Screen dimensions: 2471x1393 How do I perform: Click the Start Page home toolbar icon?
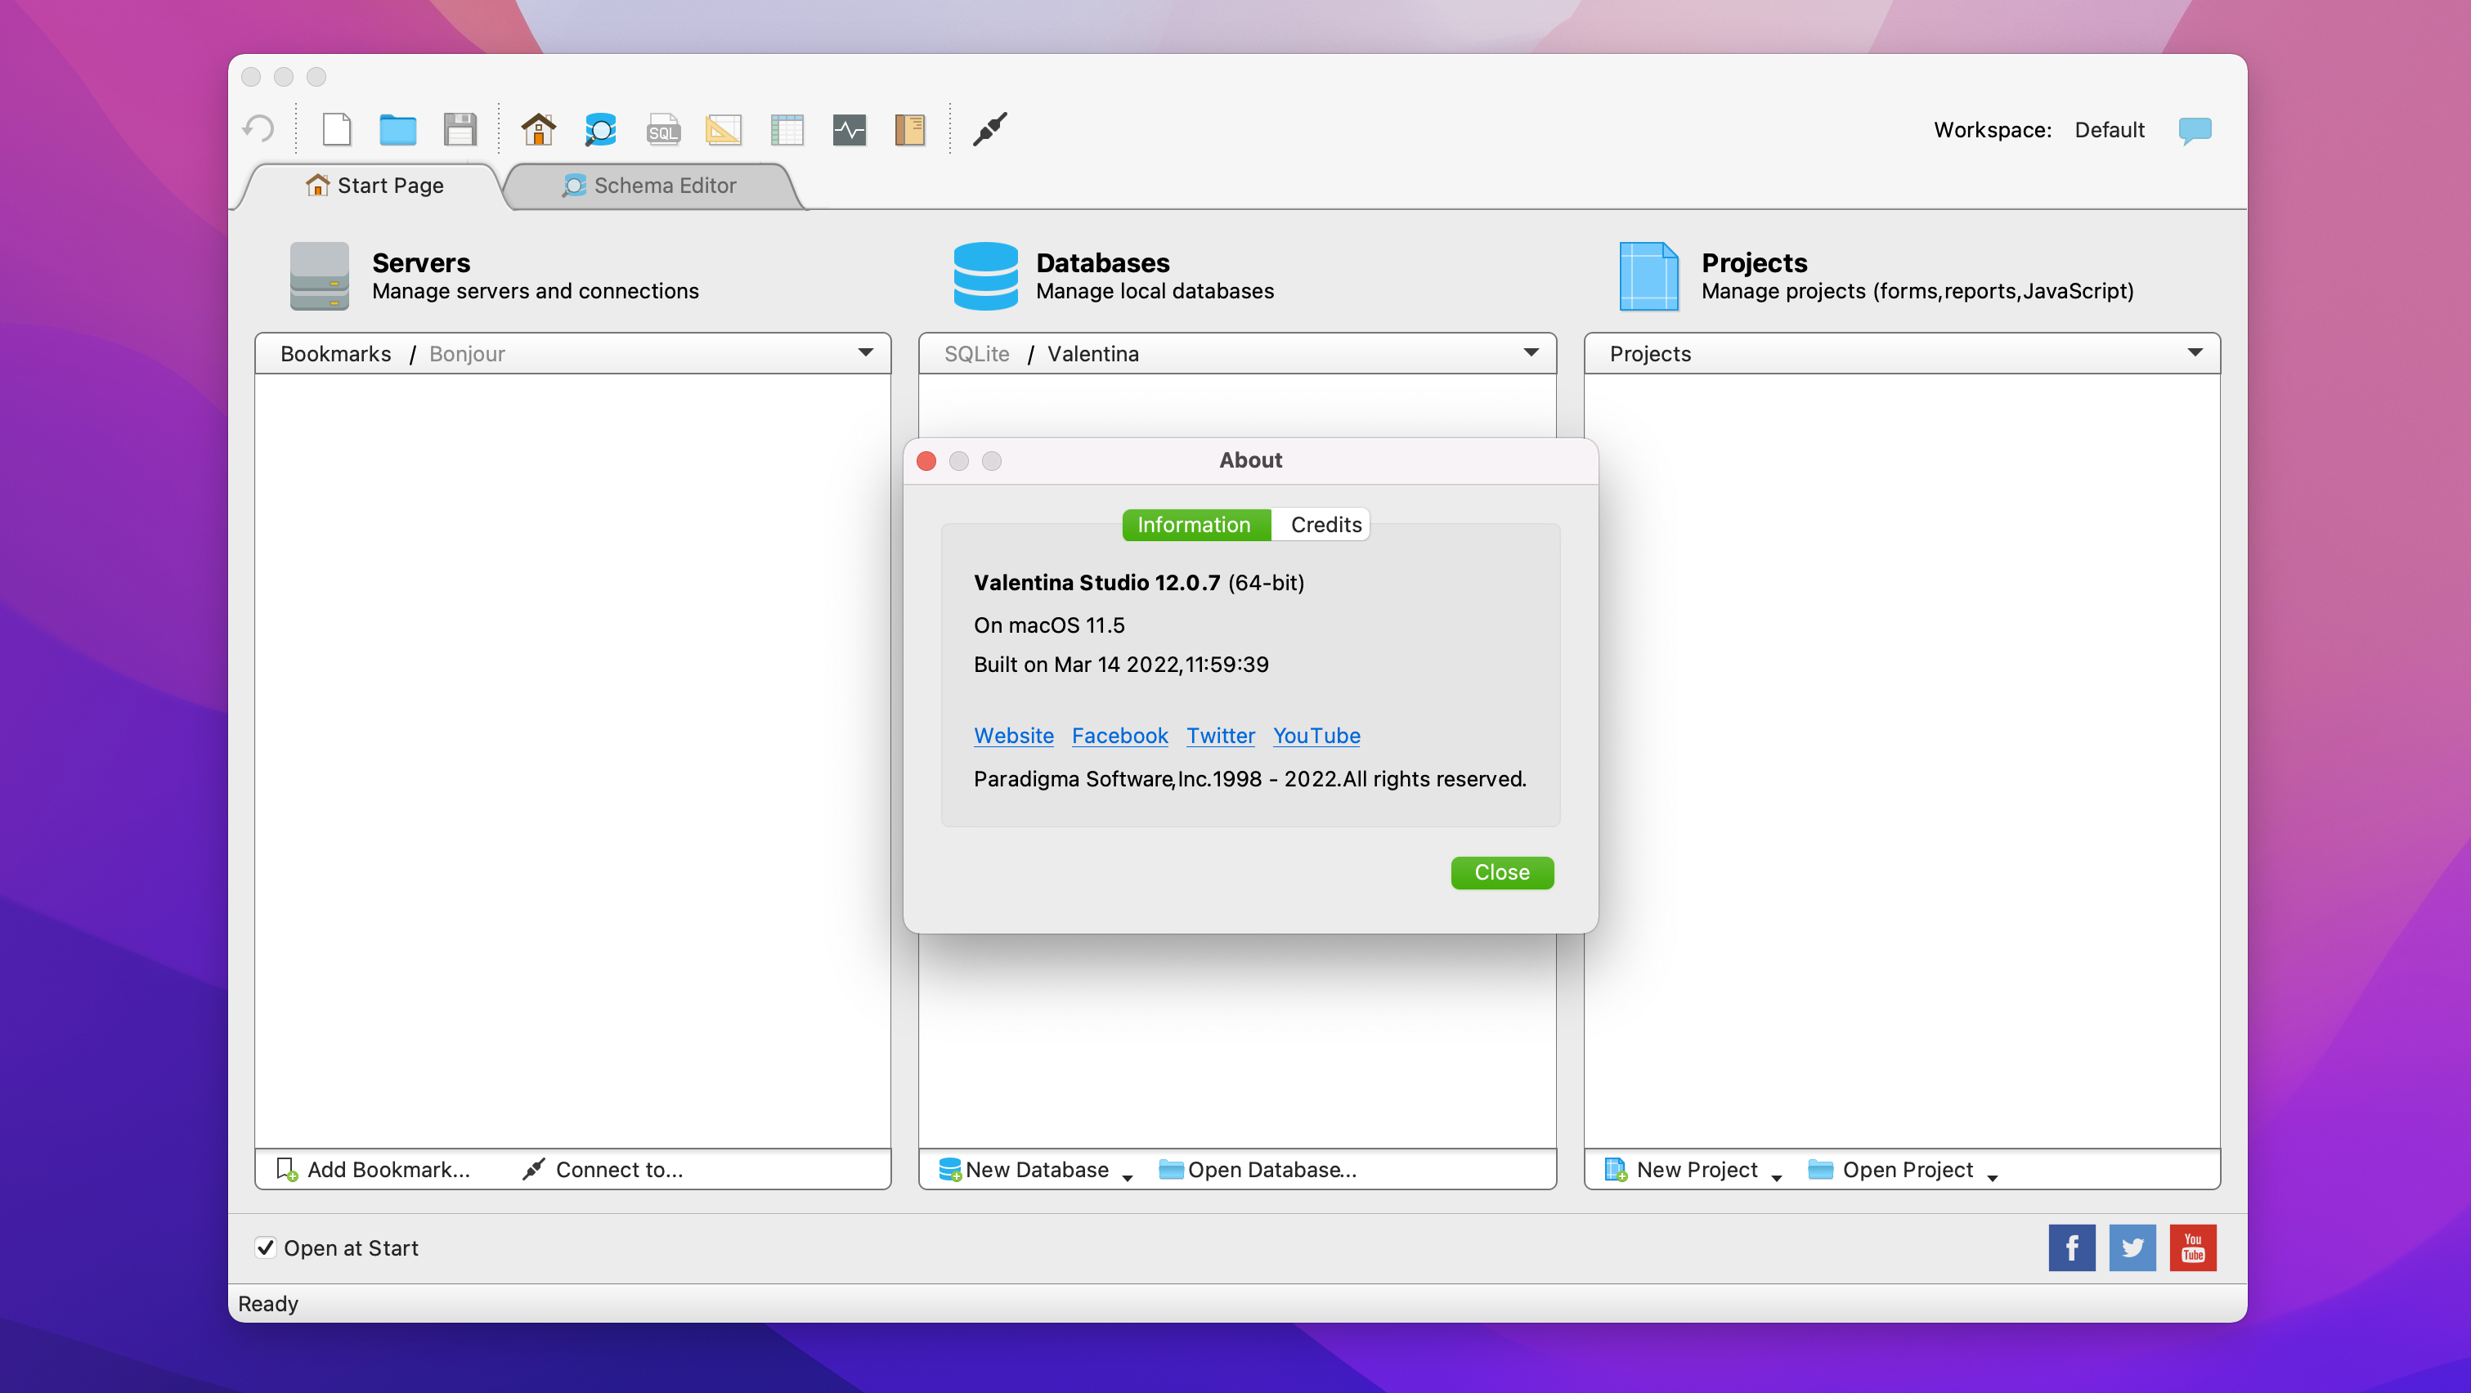538,128
